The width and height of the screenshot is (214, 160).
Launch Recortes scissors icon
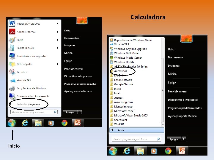pyautogui.click(x=12, y=72)
